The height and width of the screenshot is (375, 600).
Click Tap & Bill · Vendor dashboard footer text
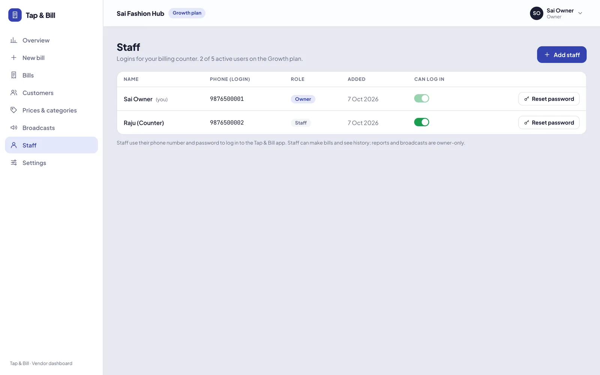pos(41,363)
